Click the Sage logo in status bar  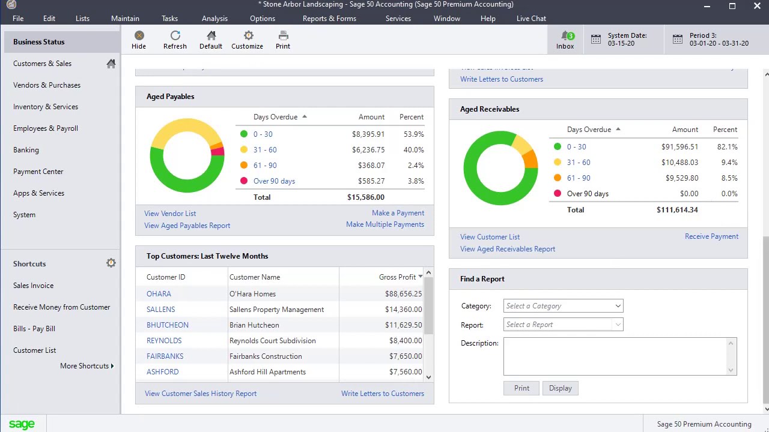[x=22, y=424]
